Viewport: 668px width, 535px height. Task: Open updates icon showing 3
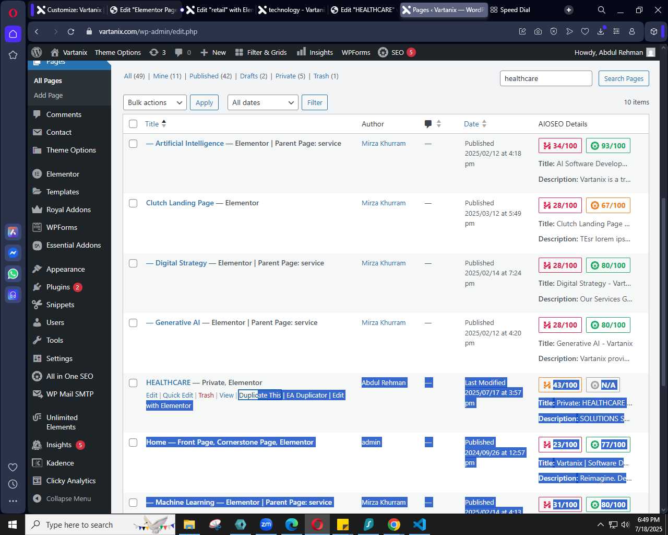click(x=157, y=52)
